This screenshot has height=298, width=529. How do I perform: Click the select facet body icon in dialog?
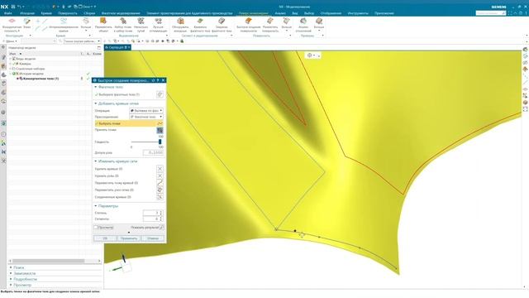[x=160, y=94]
